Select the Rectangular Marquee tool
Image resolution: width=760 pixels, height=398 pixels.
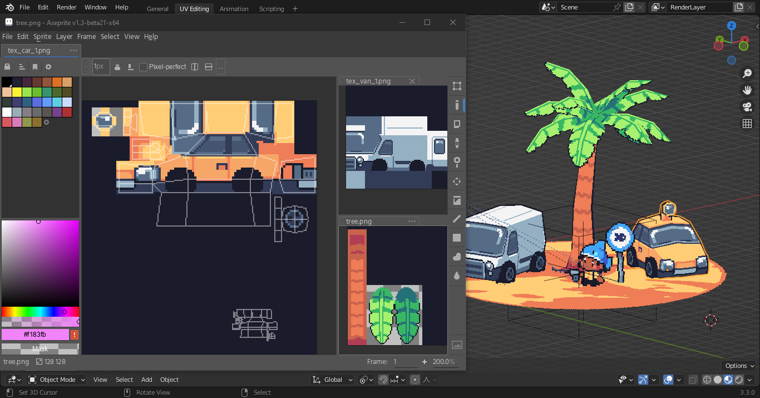coord(457,86)
